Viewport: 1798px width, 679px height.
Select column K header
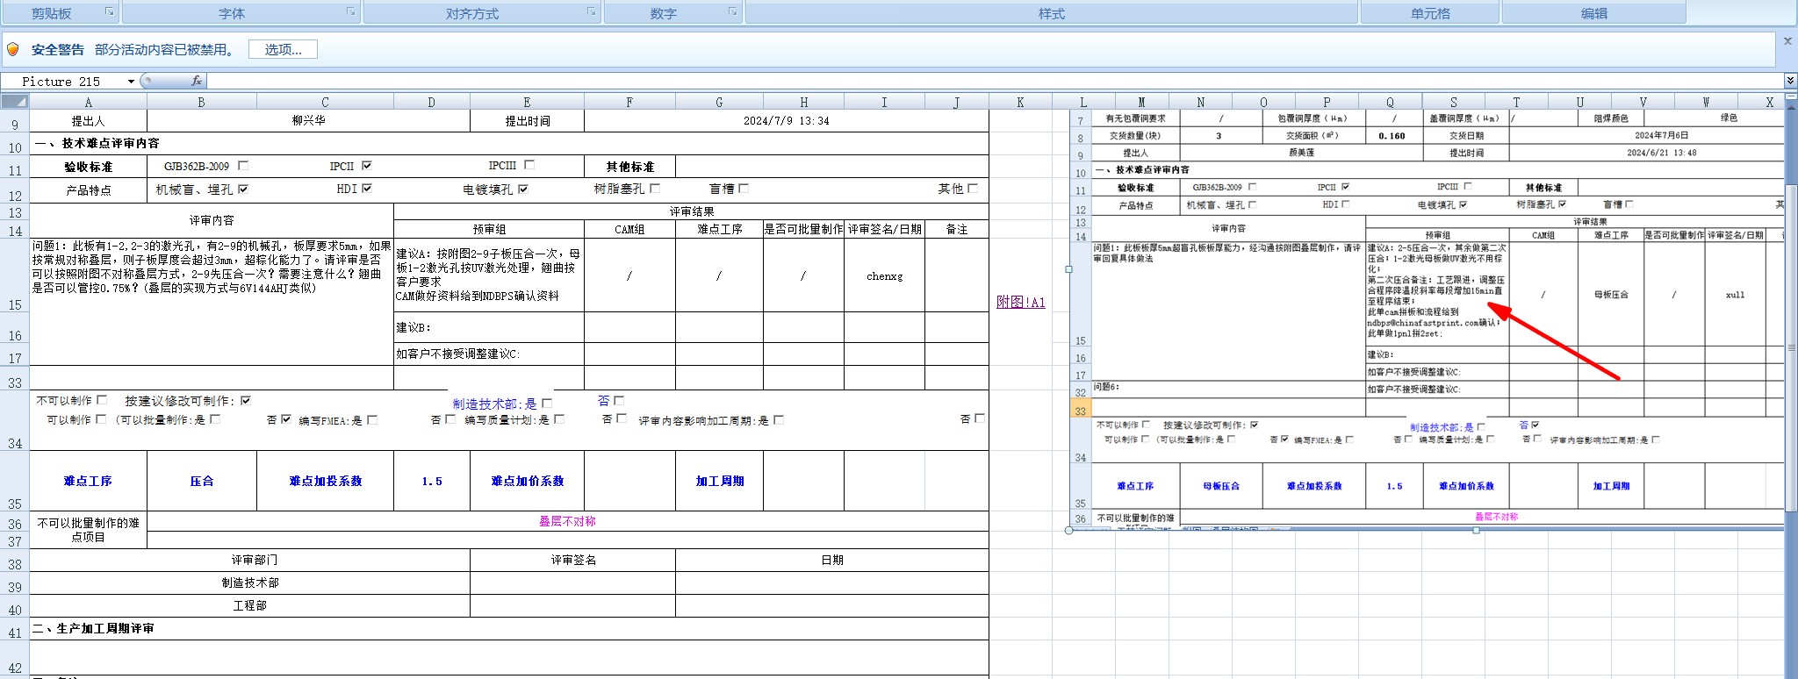[1020, 102]
